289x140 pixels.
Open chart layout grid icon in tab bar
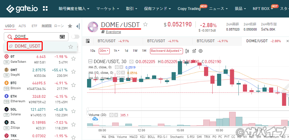[88, 41]
